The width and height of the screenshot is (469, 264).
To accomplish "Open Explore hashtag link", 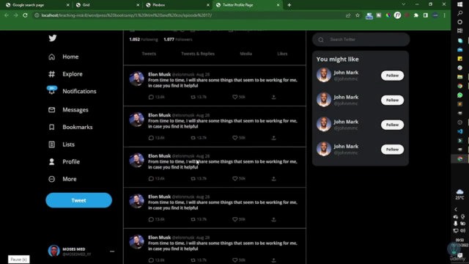I will point(65,74).
